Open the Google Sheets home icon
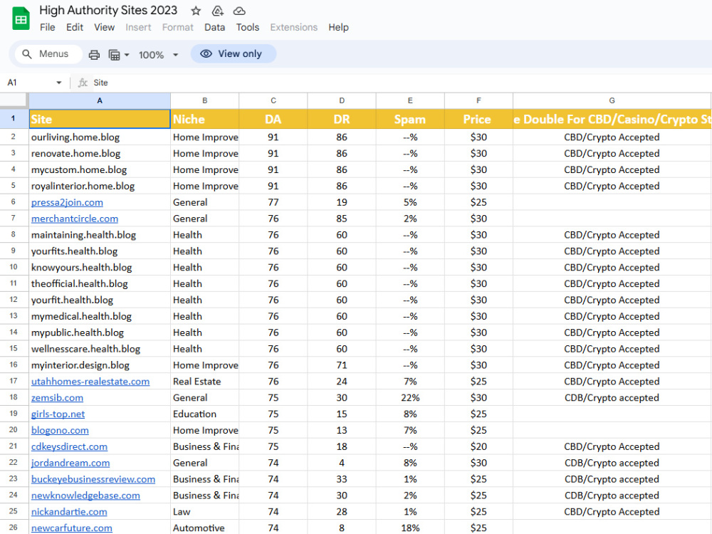712x534 pixels. point(21,19)
